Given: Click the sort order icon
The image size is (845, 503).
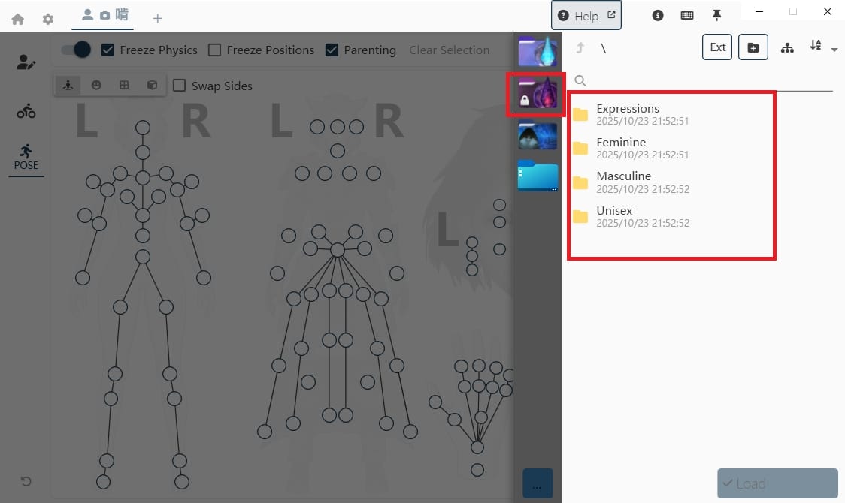Looking at the screenshot, I should (816, 46).
